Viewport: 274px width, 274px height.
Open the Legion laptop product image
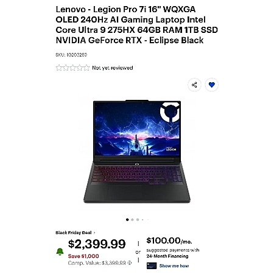coord(137,152)
